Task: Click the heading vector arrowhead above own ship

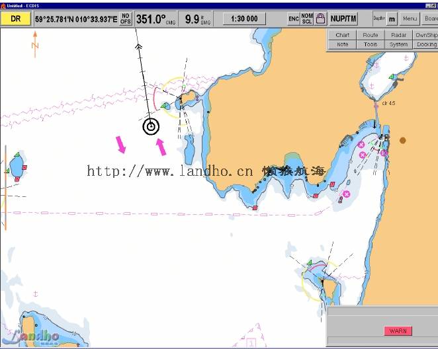Action: tap(138, 46)
